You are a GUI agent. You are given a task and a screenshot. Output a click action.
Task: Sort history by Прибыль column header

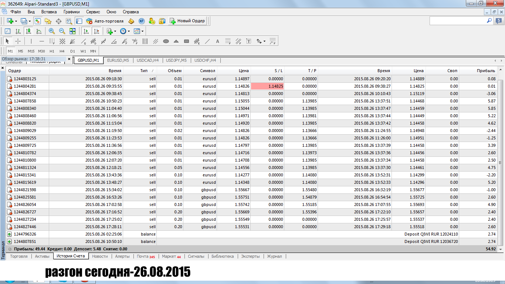point(486,71)
